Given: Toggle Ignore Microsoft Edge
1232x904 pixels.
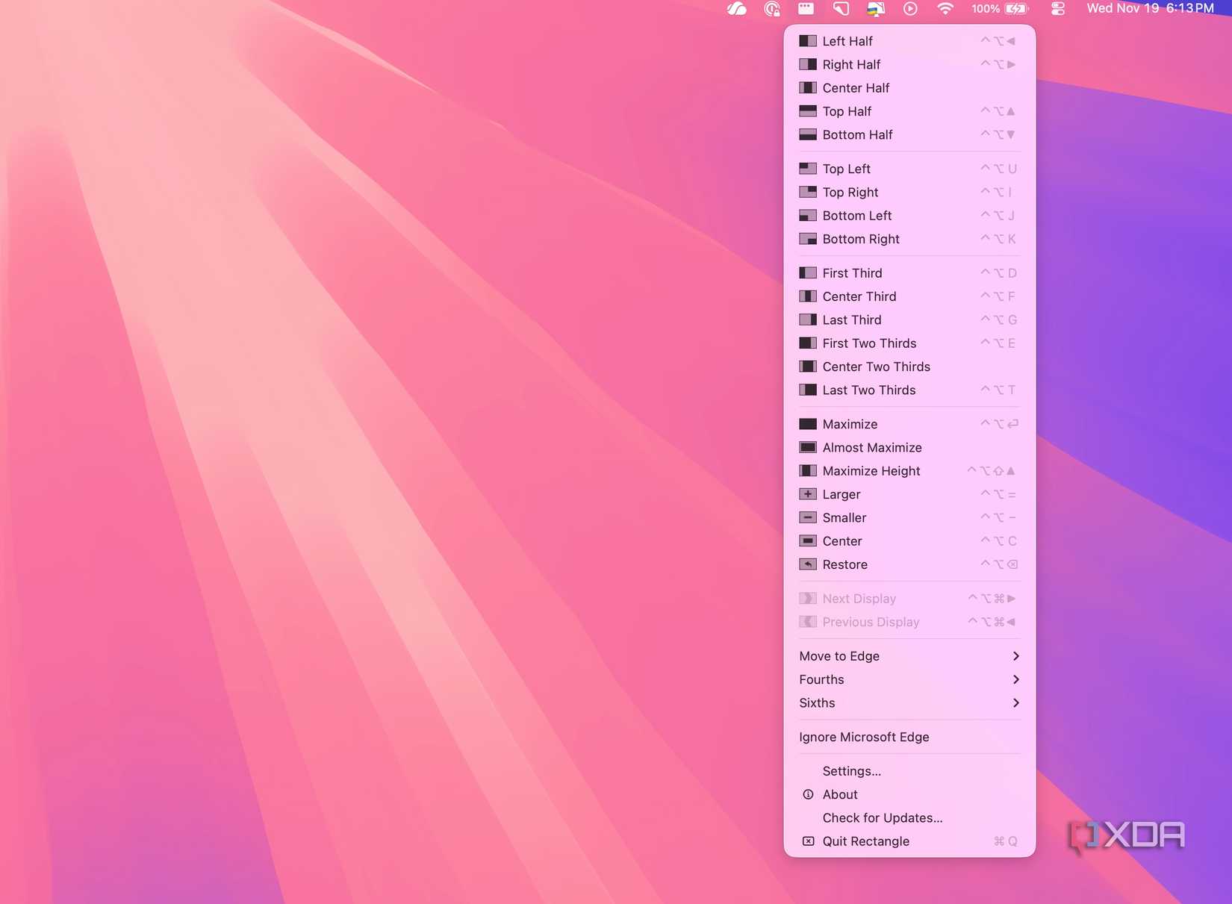Looking at the screenshot, I should pos(864,737).
